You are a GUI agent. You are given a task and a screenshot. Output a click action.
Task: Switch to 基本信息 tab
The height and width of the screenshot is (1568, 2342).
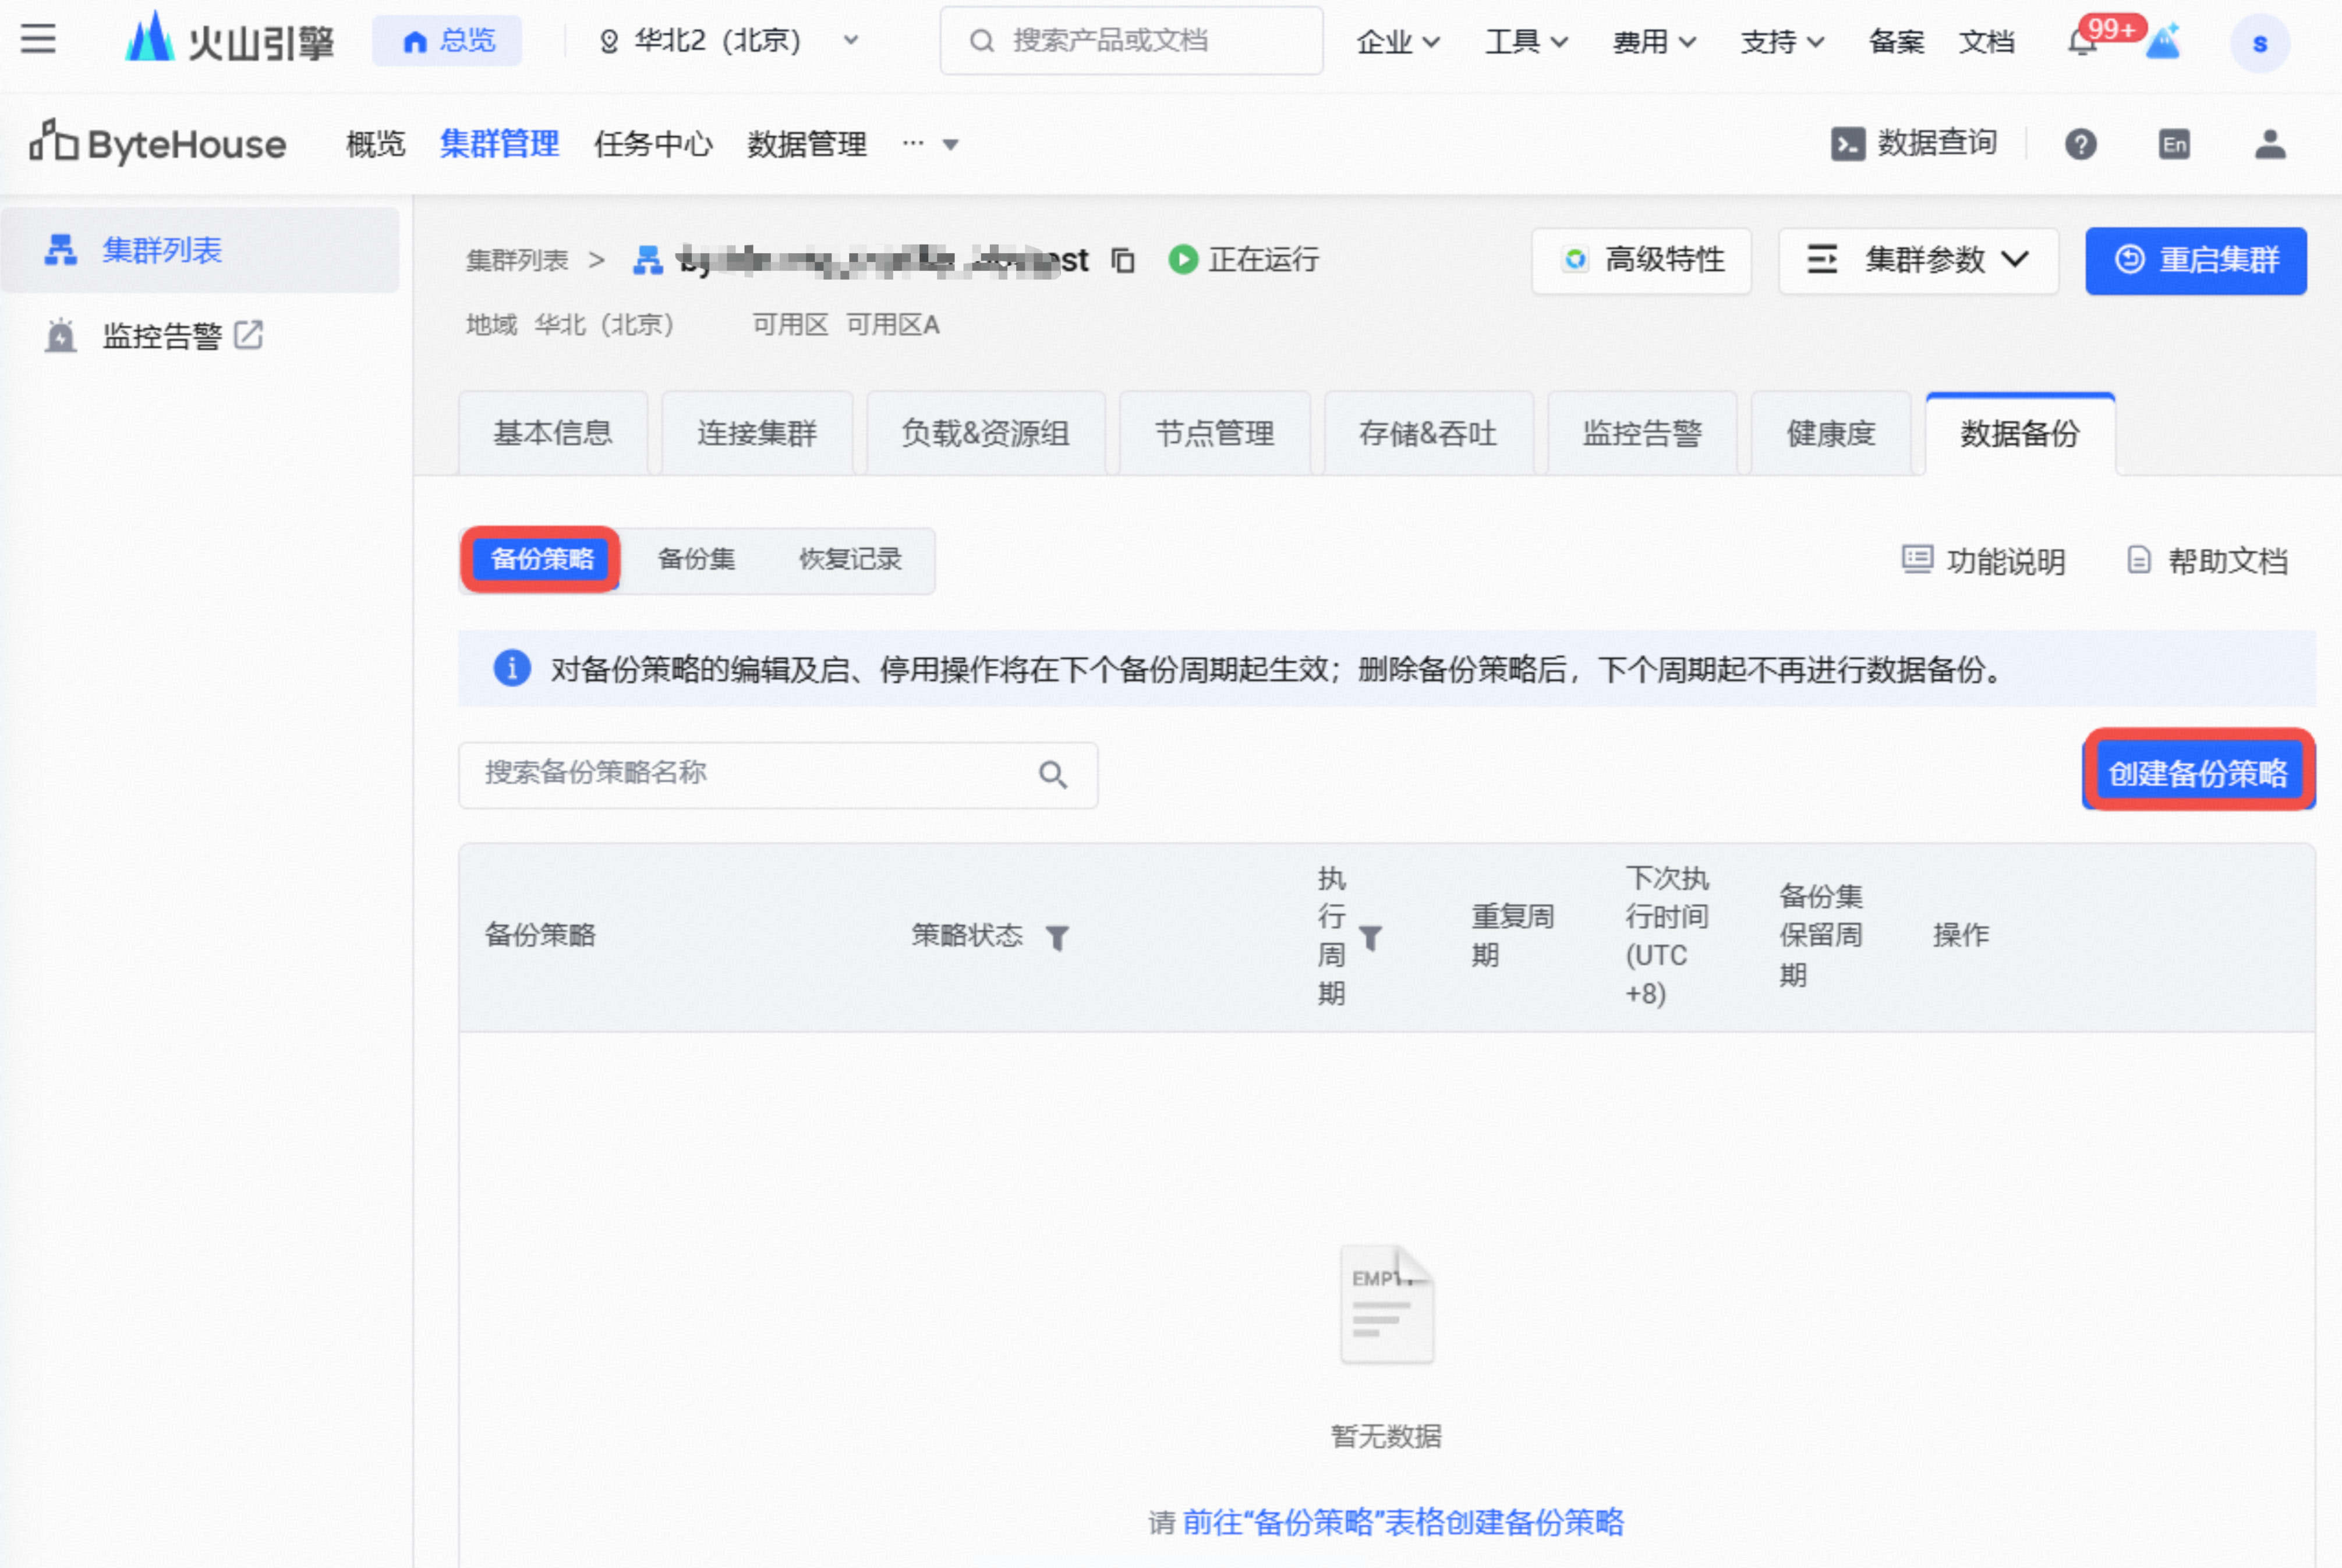tap(553, 433)
